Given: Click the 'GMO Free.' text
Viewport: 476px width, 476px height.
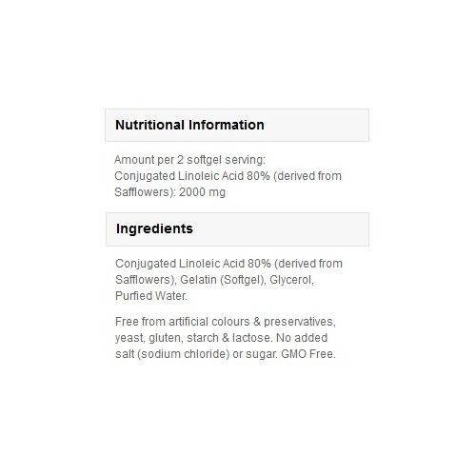Looking at the screenshot, I should (x=307, y=354).
